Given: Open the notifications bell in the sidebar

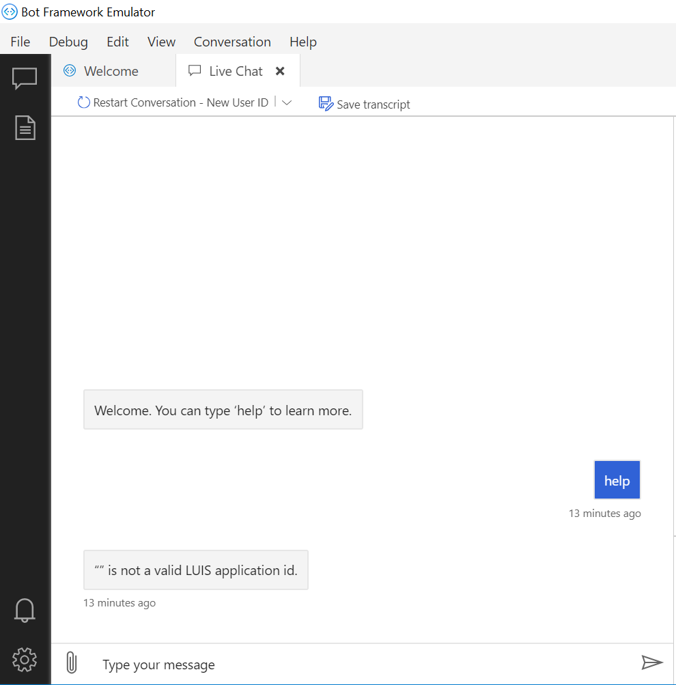Looking at the screenshot, I should (x=25, y=610).
